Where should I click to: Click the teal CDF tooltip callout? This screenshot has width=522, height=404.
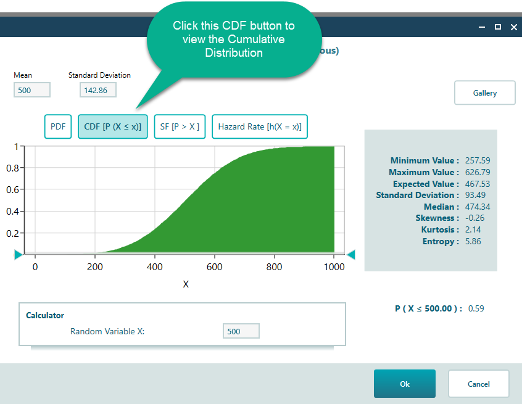click(234, 39)
